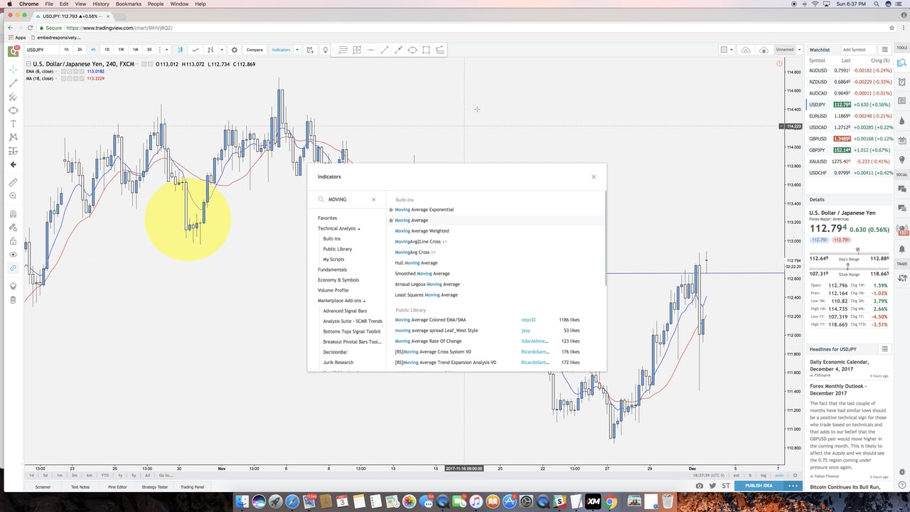Choose Hull Moving Average indicator
The image size is (910, 512).
[417, 263]
